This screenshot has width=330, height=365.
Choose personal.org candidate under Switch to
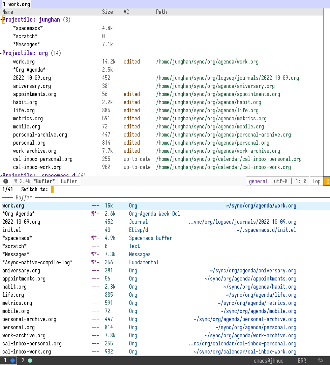pyautogui.click(x=165, y=327)
